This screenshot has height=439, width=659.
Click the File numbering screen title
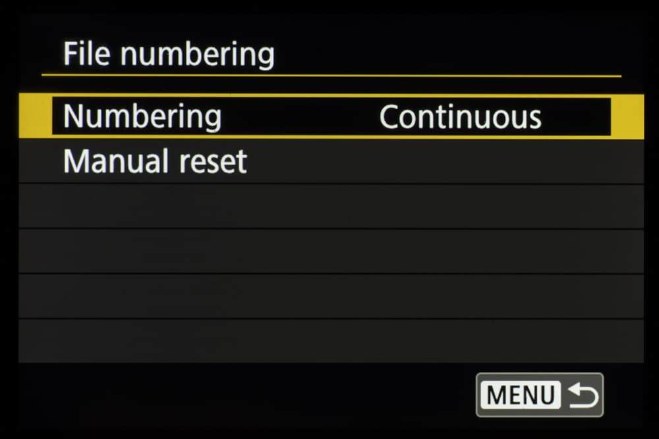[169, 53]
